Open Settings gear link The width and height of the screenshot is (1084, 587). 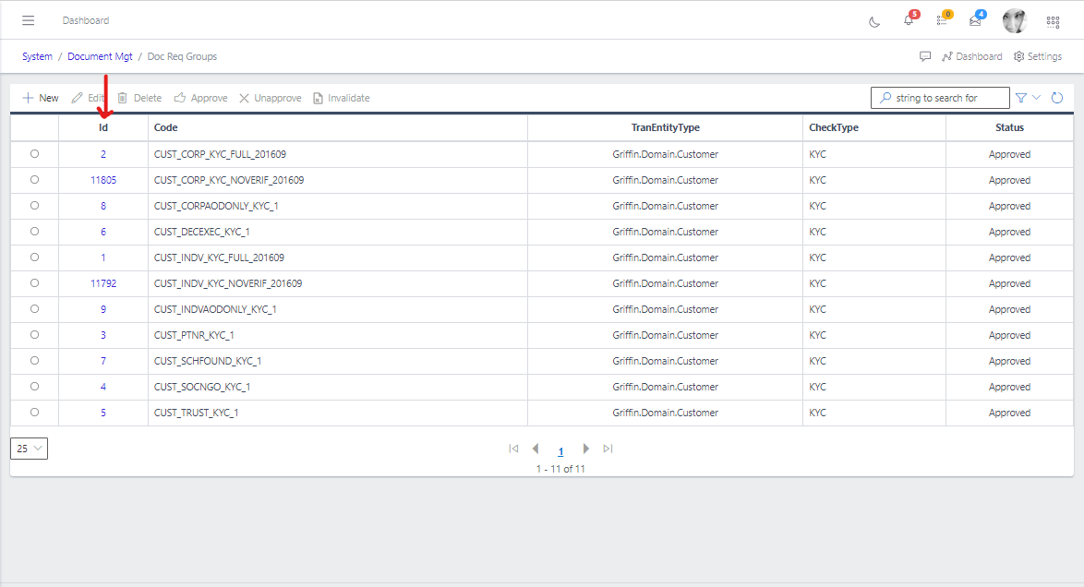click(x=1038, y=56)
